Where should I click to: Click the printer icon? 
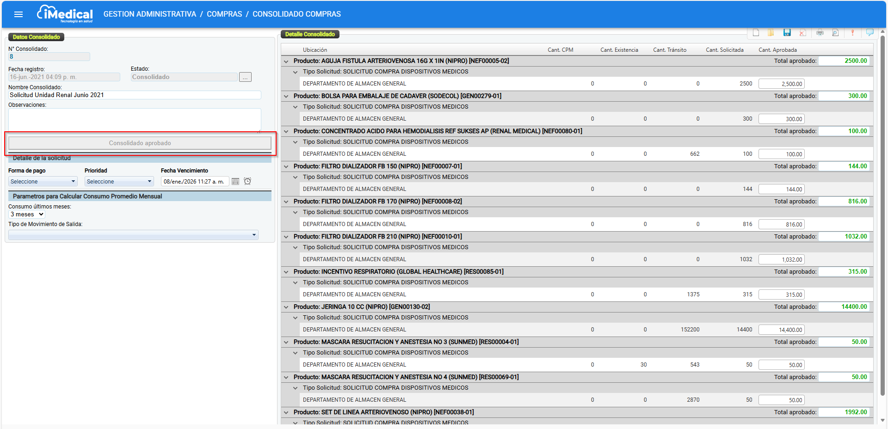click(820, 33)
